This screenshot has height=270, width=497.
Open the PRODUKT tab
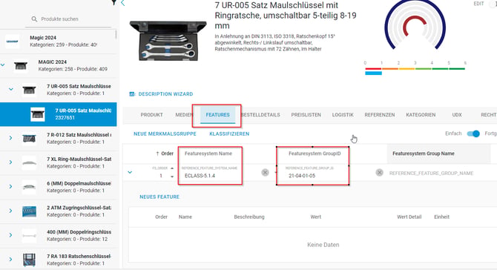(x=151, y=115)
